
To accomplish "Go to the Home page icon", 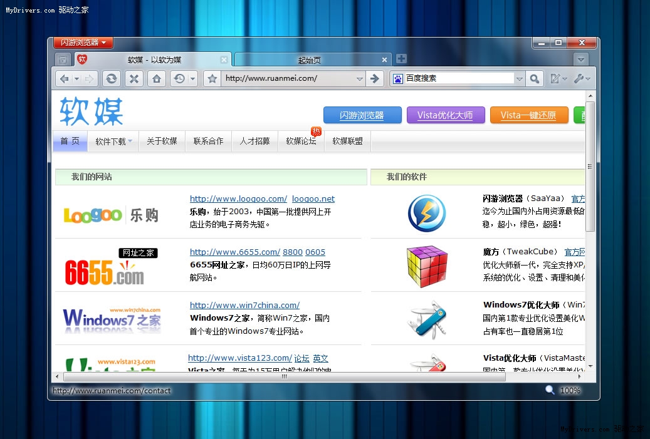I will pyautogui.click(x=157, y=79).
